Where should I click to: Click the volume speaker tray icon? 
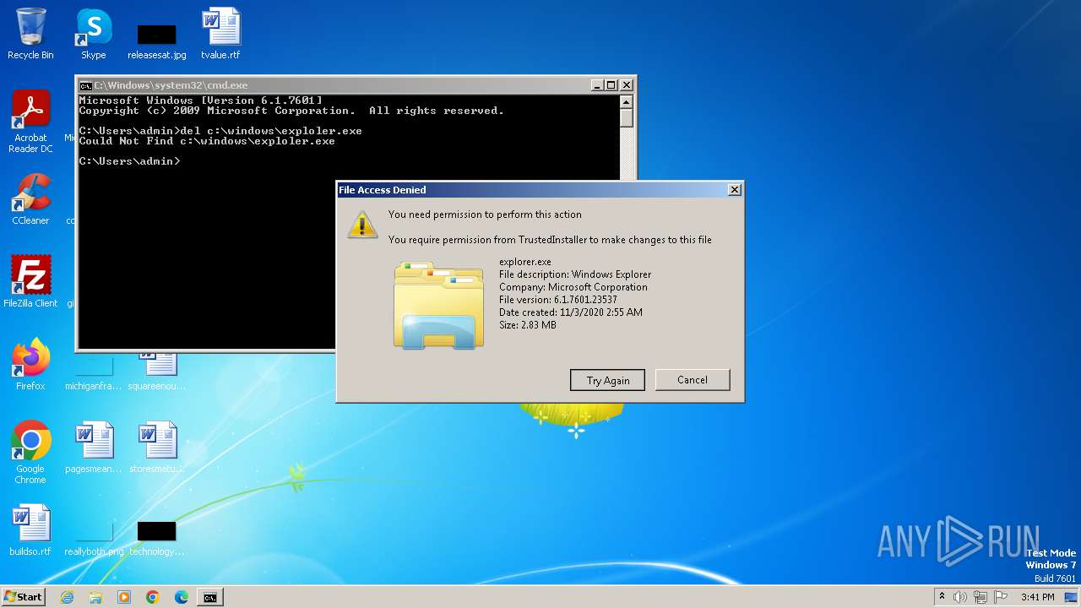960,597
